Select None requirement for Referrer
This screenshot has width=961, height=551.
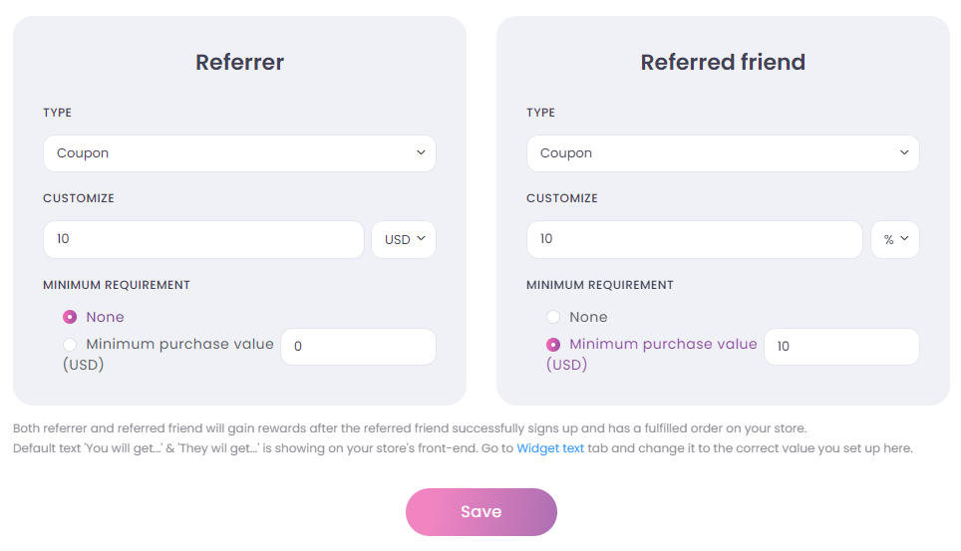pyautogui.click(x=70, y=317)
